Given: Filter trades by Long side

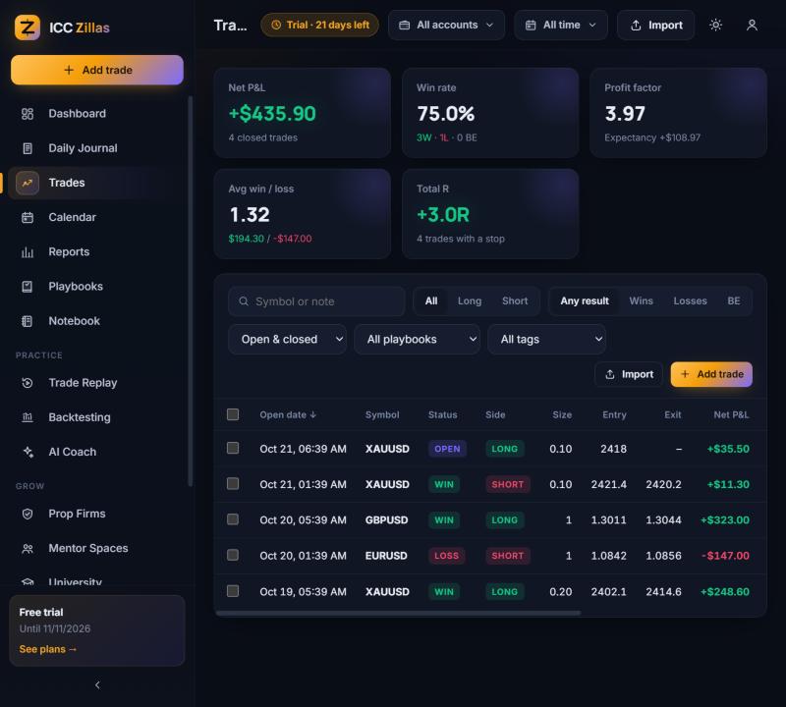Looking at the screenshot, I should pos(470,301).
